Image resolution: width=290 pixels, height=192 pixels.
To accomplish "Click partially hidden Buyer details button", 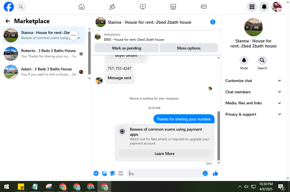I will pos(126,57).
